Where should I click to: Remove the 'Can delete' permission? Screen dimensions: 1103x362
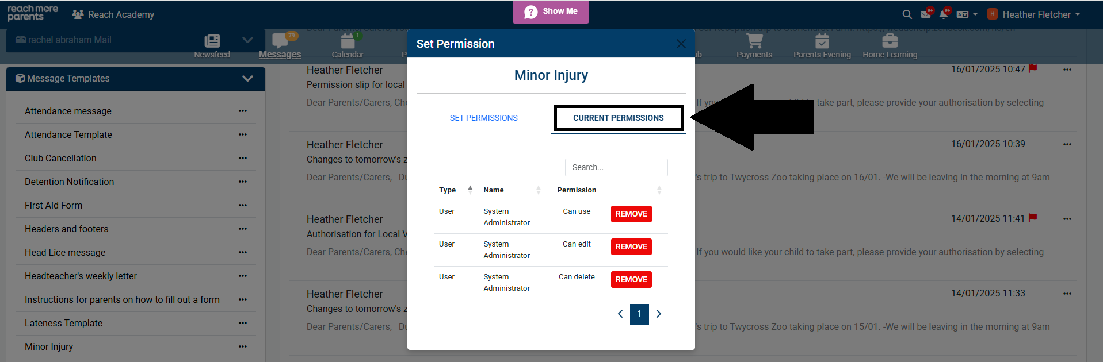point(631,279)
